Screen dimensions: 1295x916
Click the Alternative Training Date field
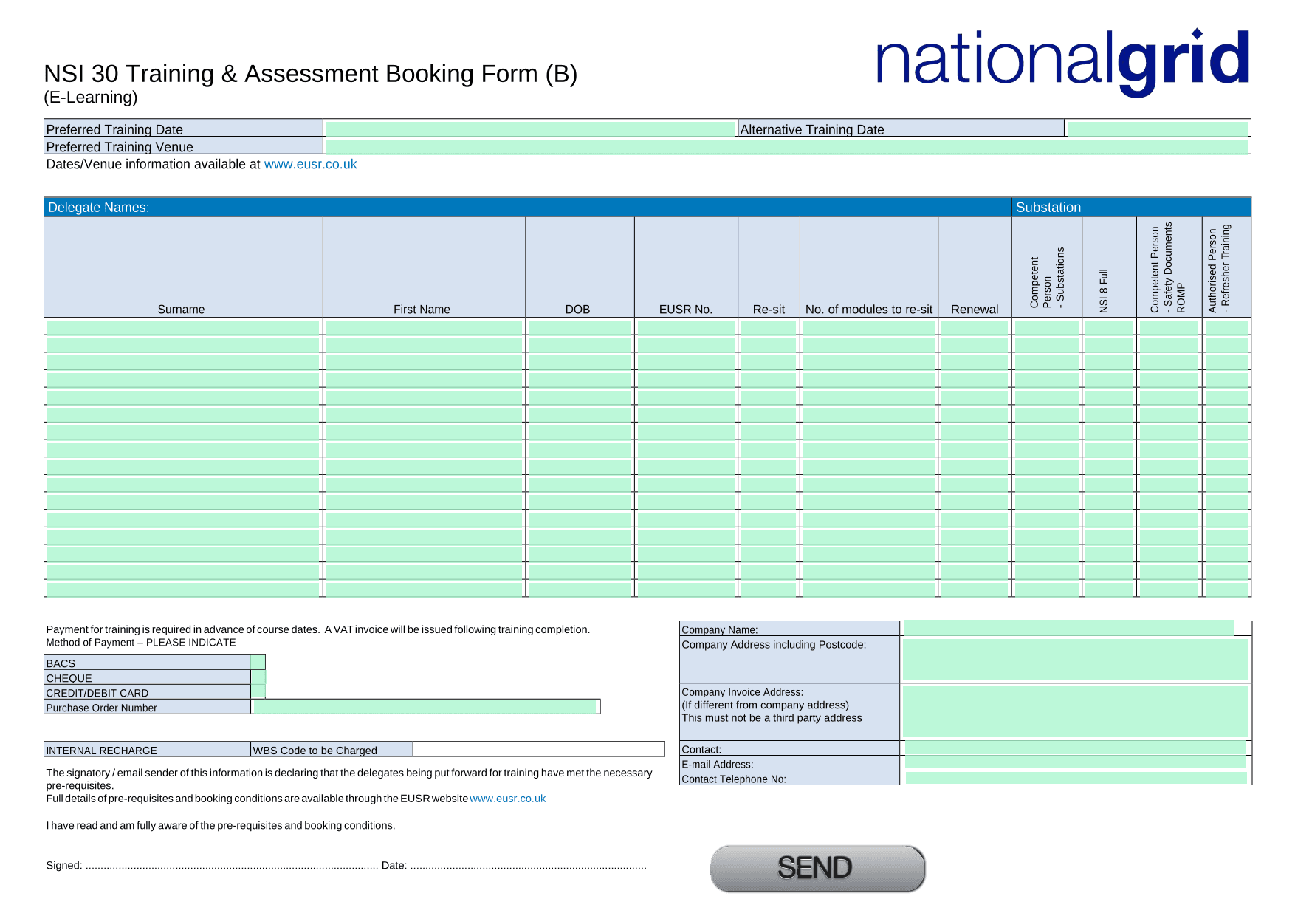point(1157,129)
